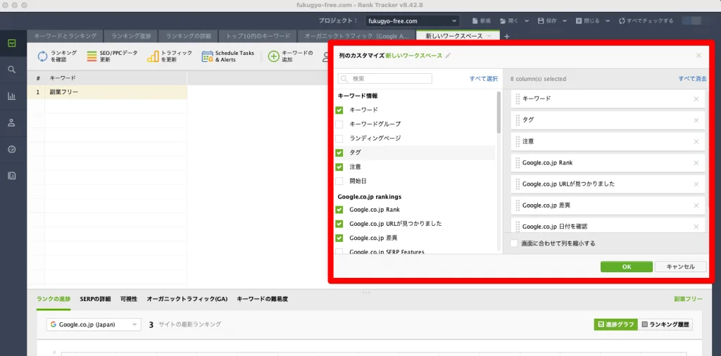Close the 列のカスタマイズ dialog with X
The width and height of the screenshot is (721, 356).
point(698,56)
